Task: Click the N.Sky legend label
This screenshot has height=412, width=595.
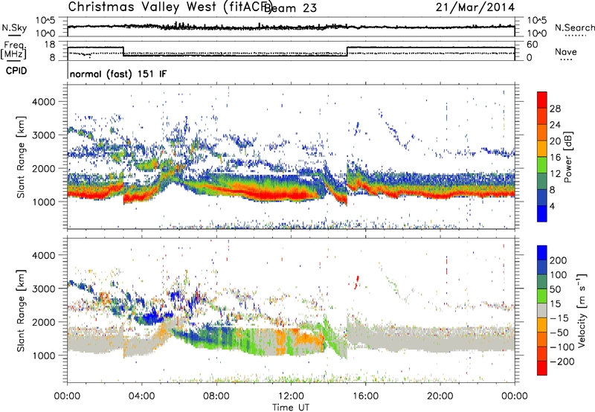Action: point(14,28)
